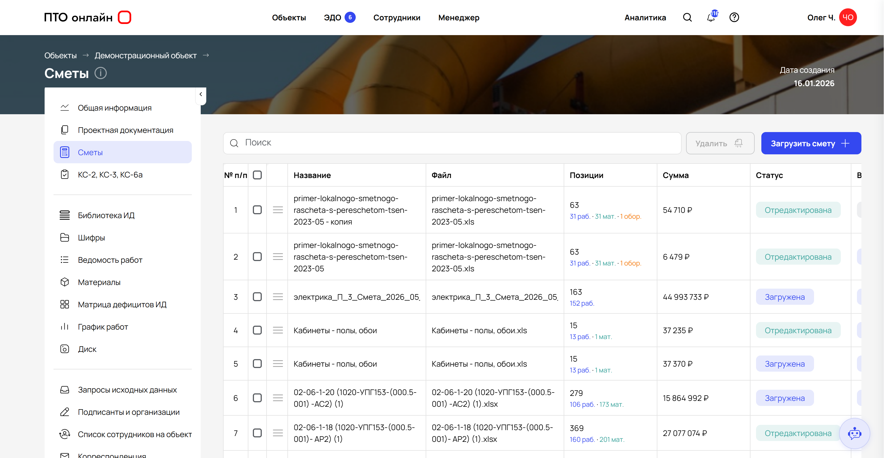This screenshot has height=458, width=884.
Task: Open the chat bot assistant icon
Action: click(854, 433)
